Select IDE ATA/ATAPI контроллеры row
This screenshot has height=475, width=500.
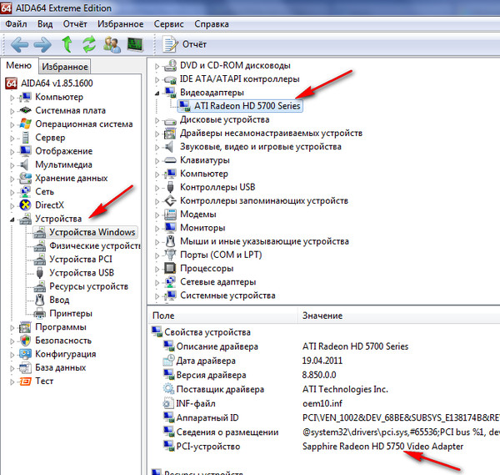pyautogui.click(x=239, y=79)
